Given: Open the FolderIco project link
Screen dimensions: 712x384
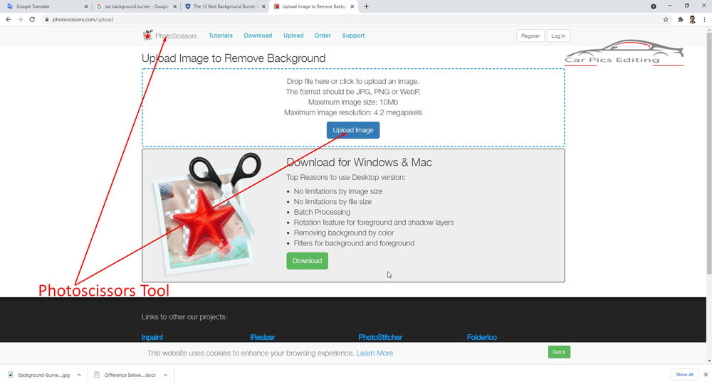Looking at the screenshot, I should 482,337.
